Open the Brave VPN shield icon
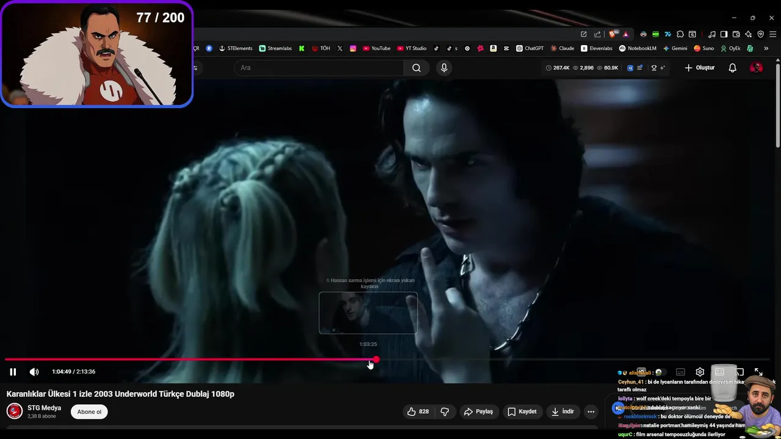Screen dimensions: 781x439 [x=760, y=34]
